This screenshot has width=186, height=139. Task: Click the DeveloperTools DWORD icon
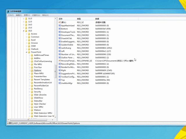tap(60, 32)
